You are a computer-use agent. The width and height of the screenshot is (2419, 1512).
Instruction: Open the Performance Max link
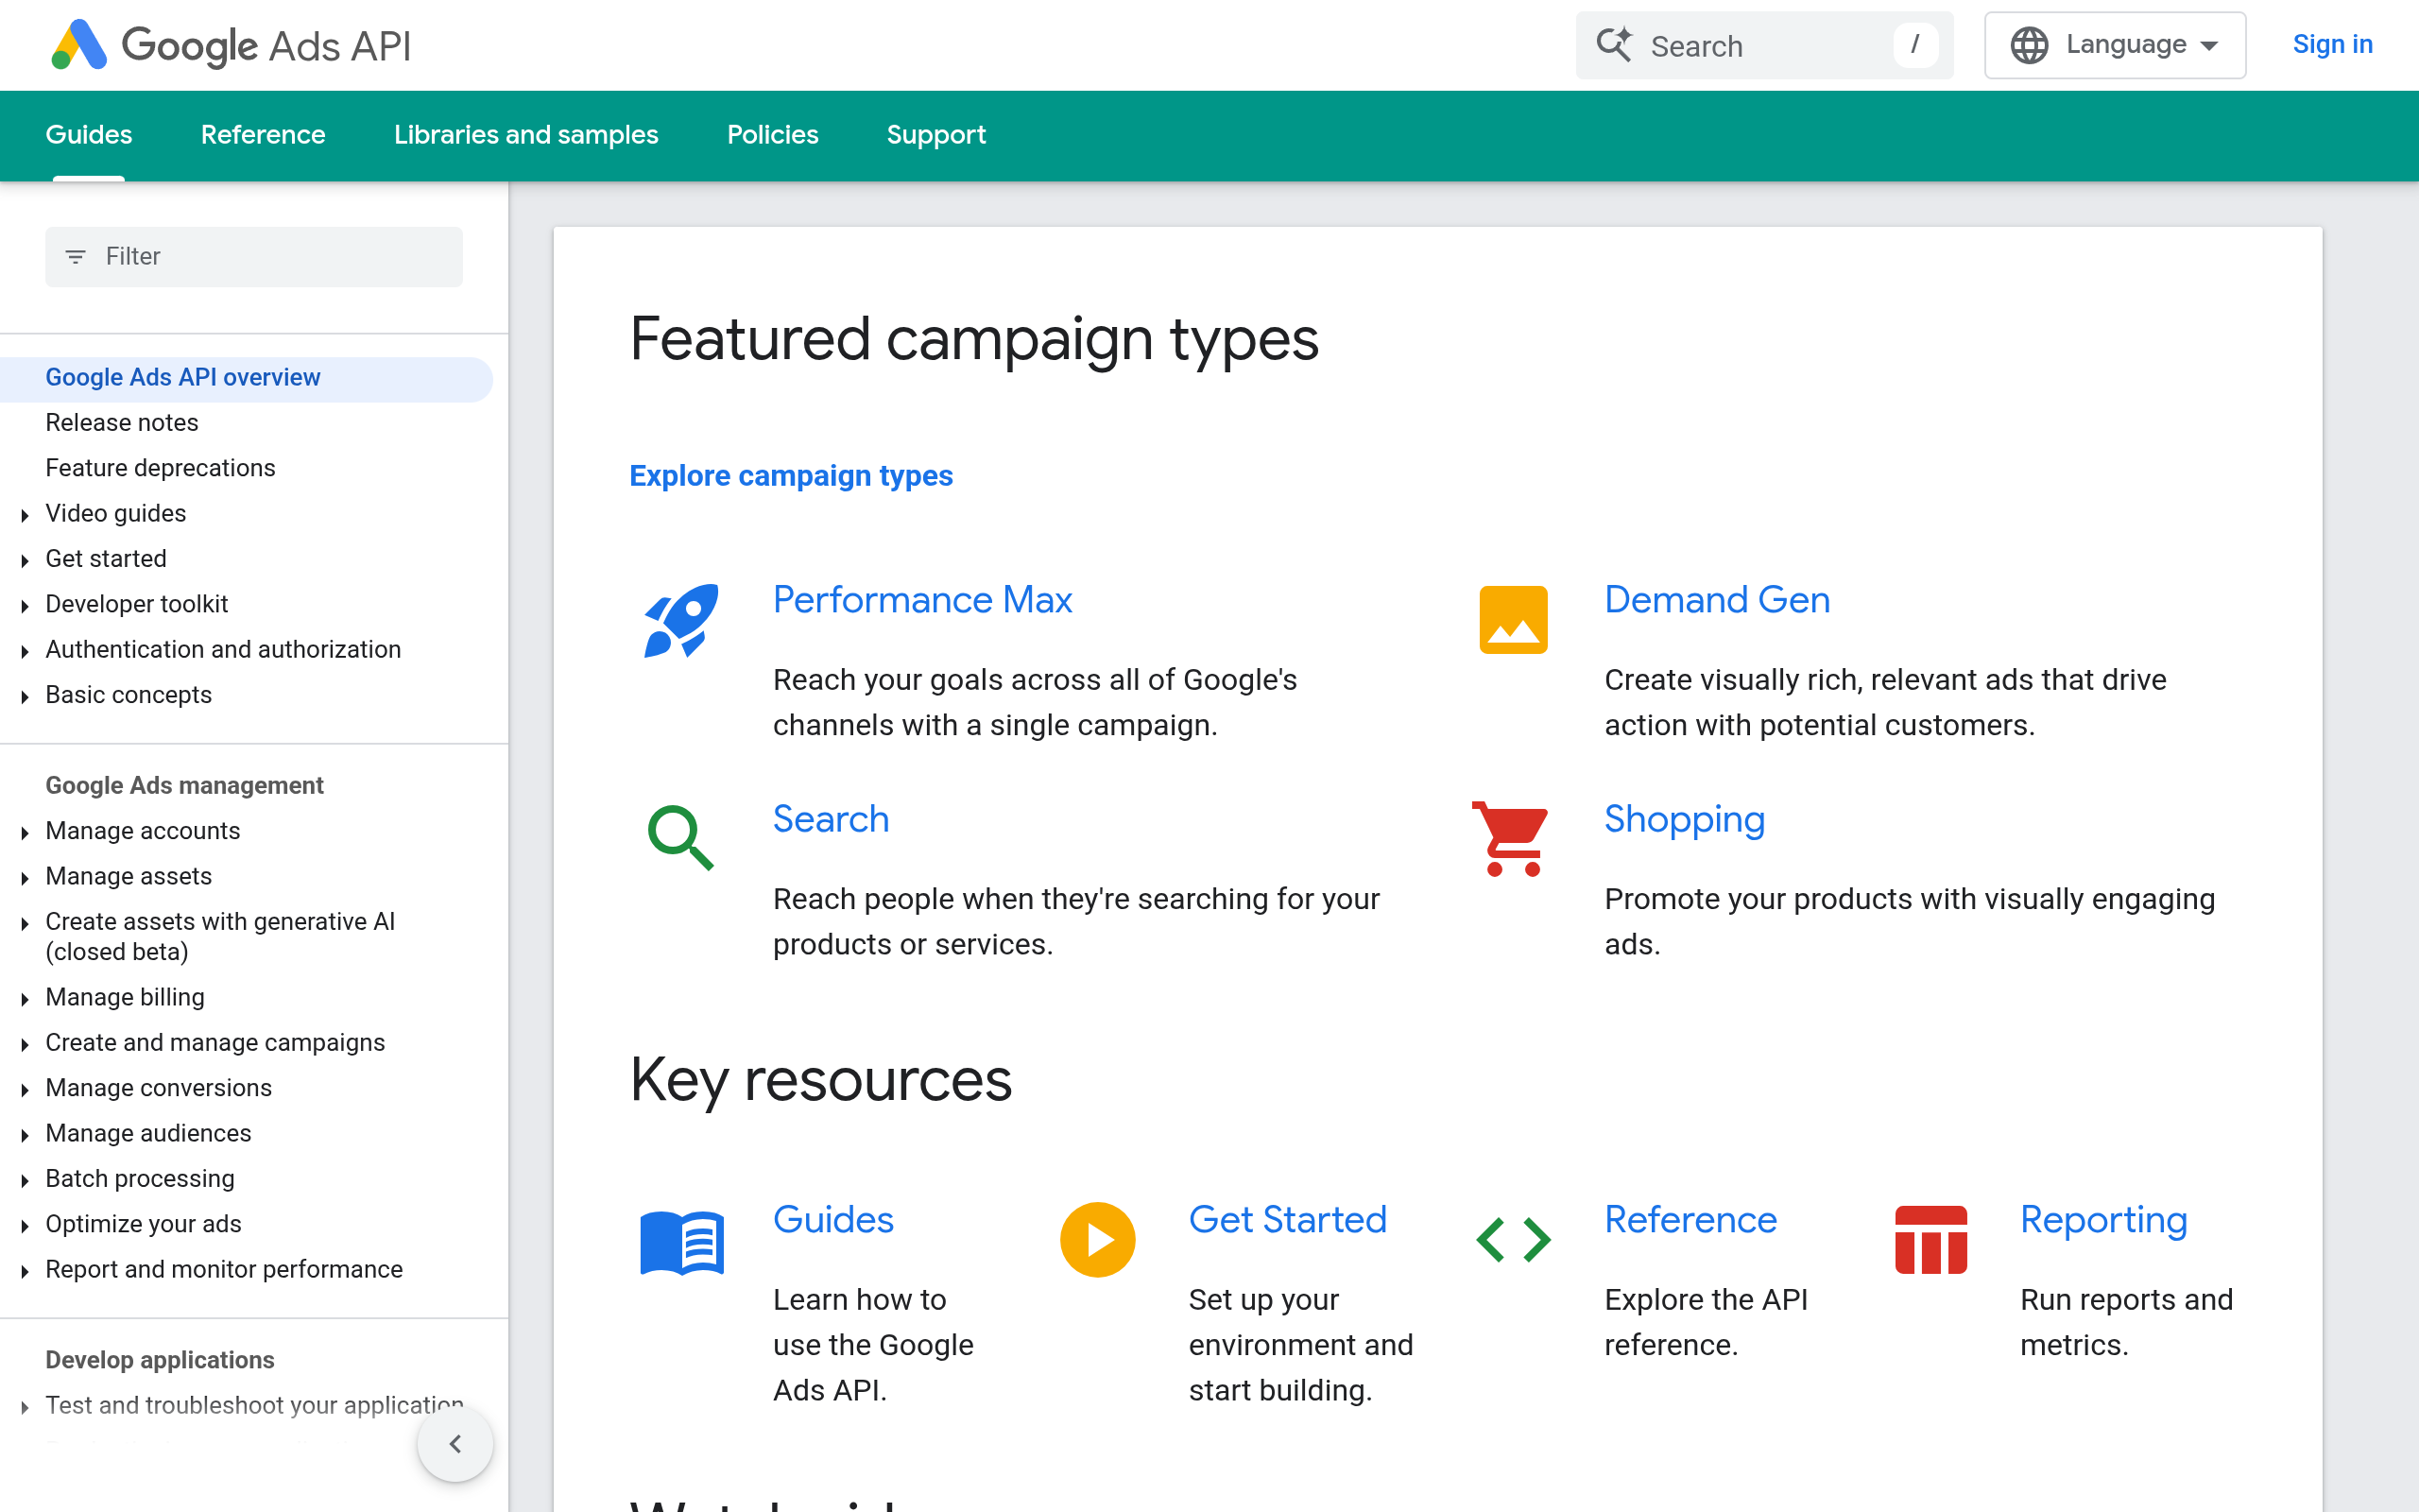[x=921, y=600]
